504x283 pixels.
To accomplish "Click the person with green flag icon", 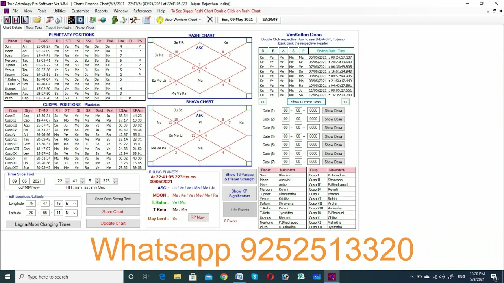I will [x=93, y=20].
